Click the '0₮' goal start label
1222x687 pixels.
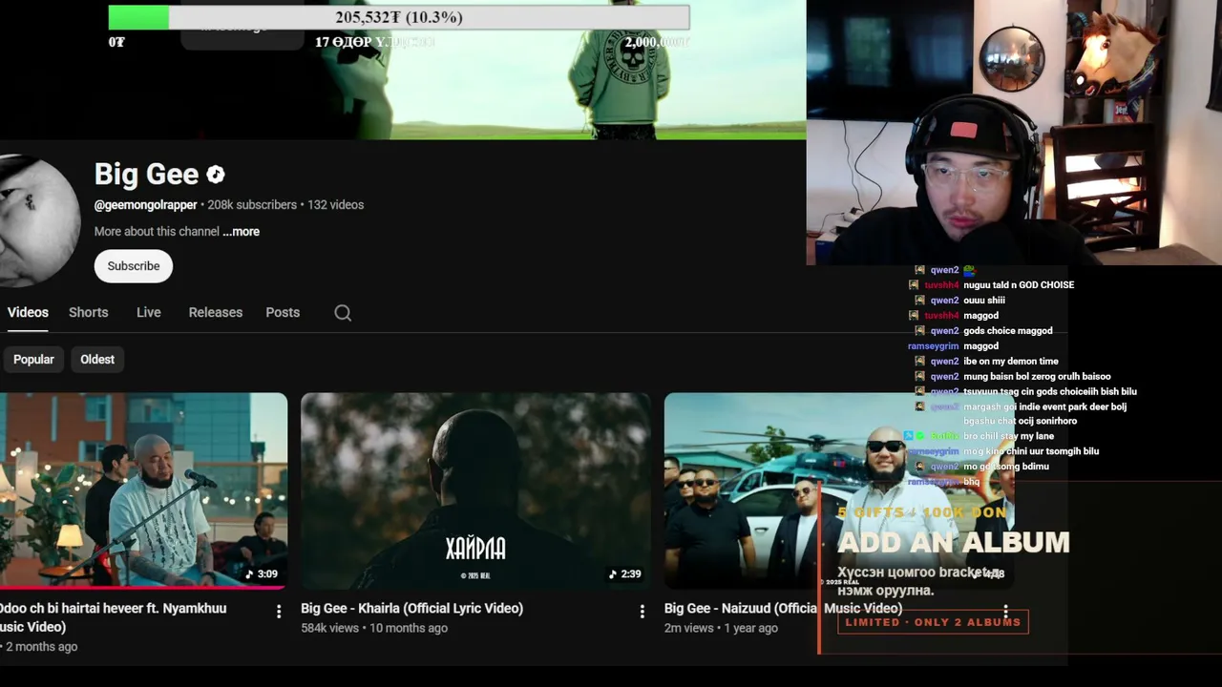116,42
